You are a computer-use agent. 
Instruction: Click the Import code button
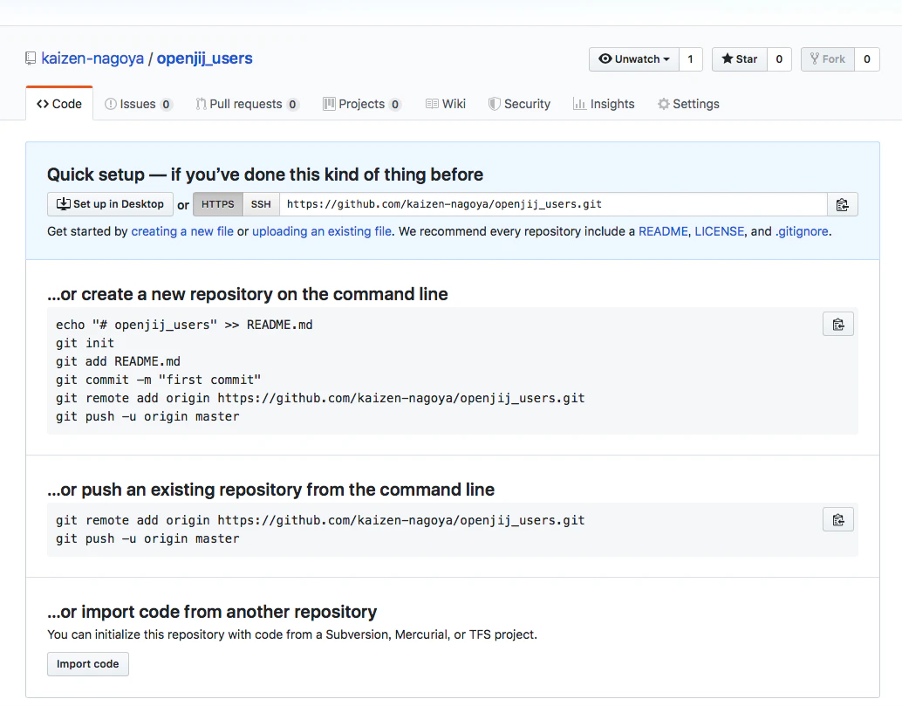(88, 664)
